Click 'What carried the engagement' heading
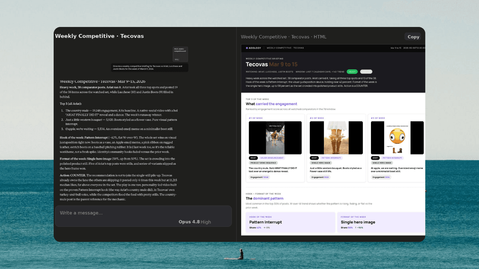 click(x=271, y=104)
